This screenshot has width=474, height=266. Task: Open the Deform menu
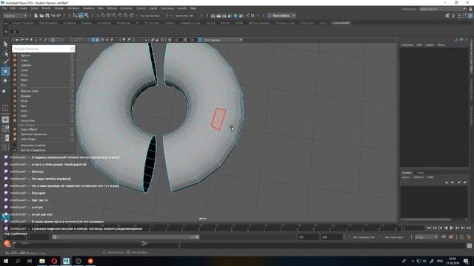112,8
